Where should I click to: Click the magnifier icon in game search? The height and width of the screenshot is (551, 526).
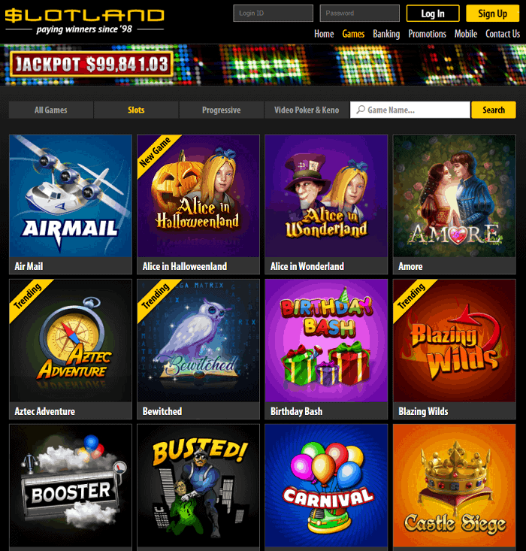(x=361, y=110)
